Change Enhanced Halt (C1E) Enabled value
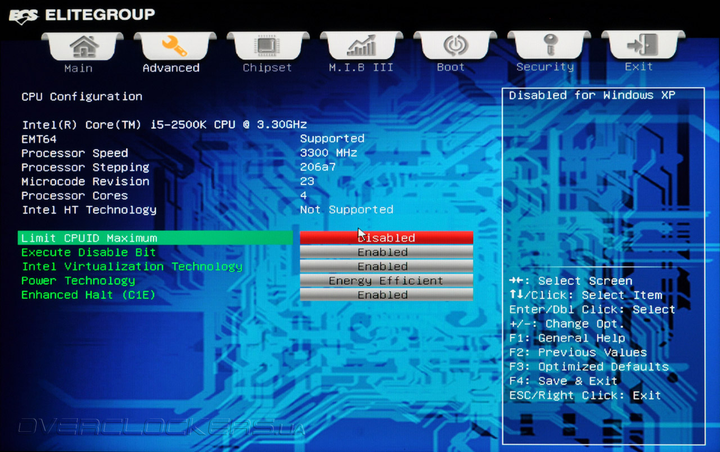 386,295
